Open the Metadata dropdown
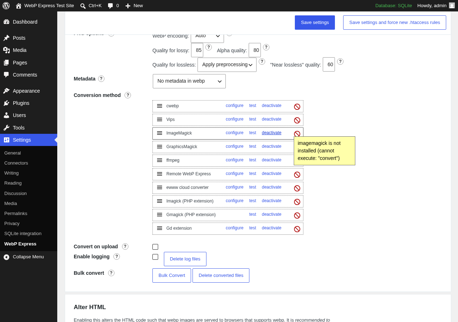The height and width of the screenshot is (322, 458). [189, 81]
